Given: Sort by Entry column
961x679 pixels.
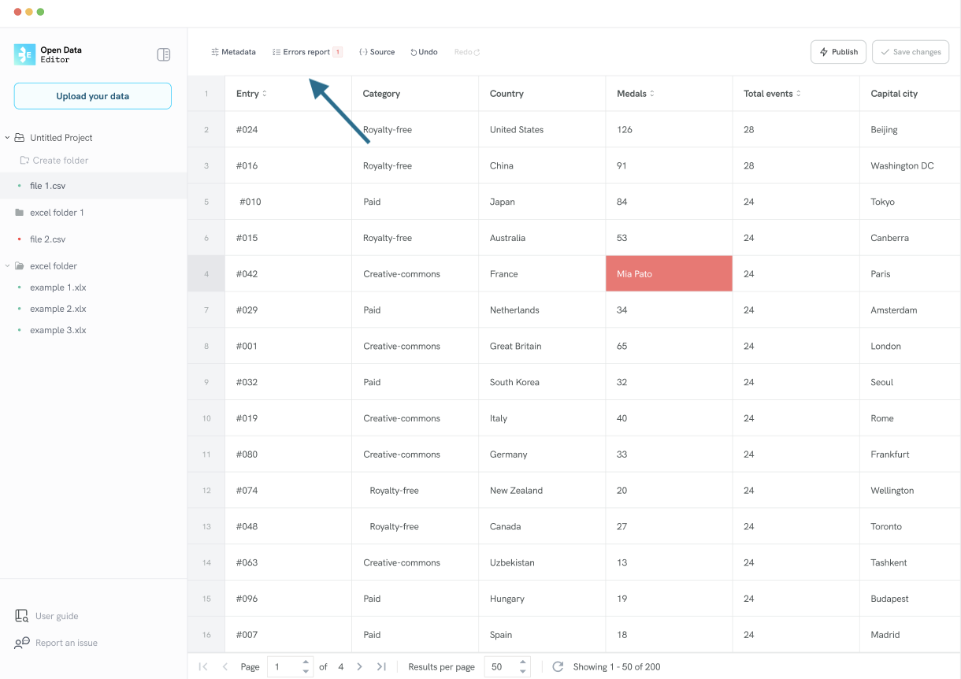Looking at the screenshot, I should [x=264, y=94].
